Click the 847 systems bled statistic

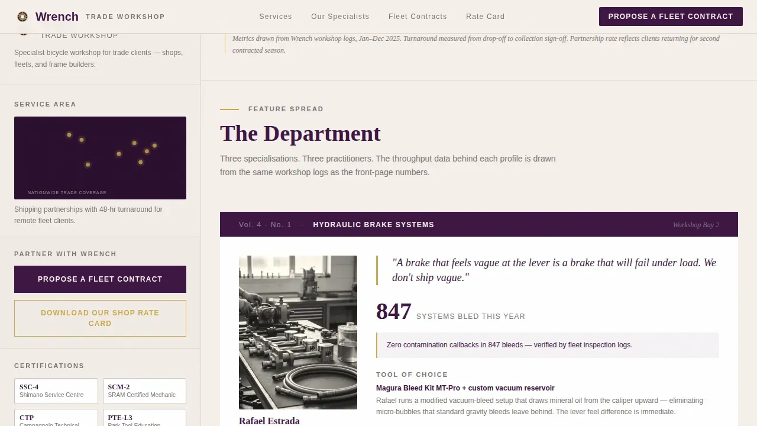451,312
